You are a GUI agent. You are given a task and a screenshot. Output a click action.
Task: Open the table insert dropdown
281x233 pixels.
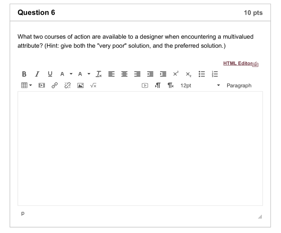click(x=26, y=85)
